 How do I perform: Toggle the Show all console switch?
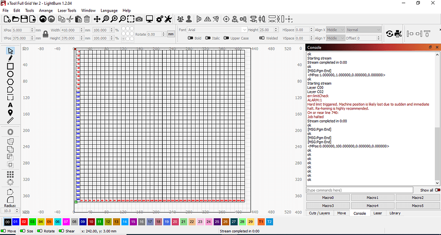(438, 190)
